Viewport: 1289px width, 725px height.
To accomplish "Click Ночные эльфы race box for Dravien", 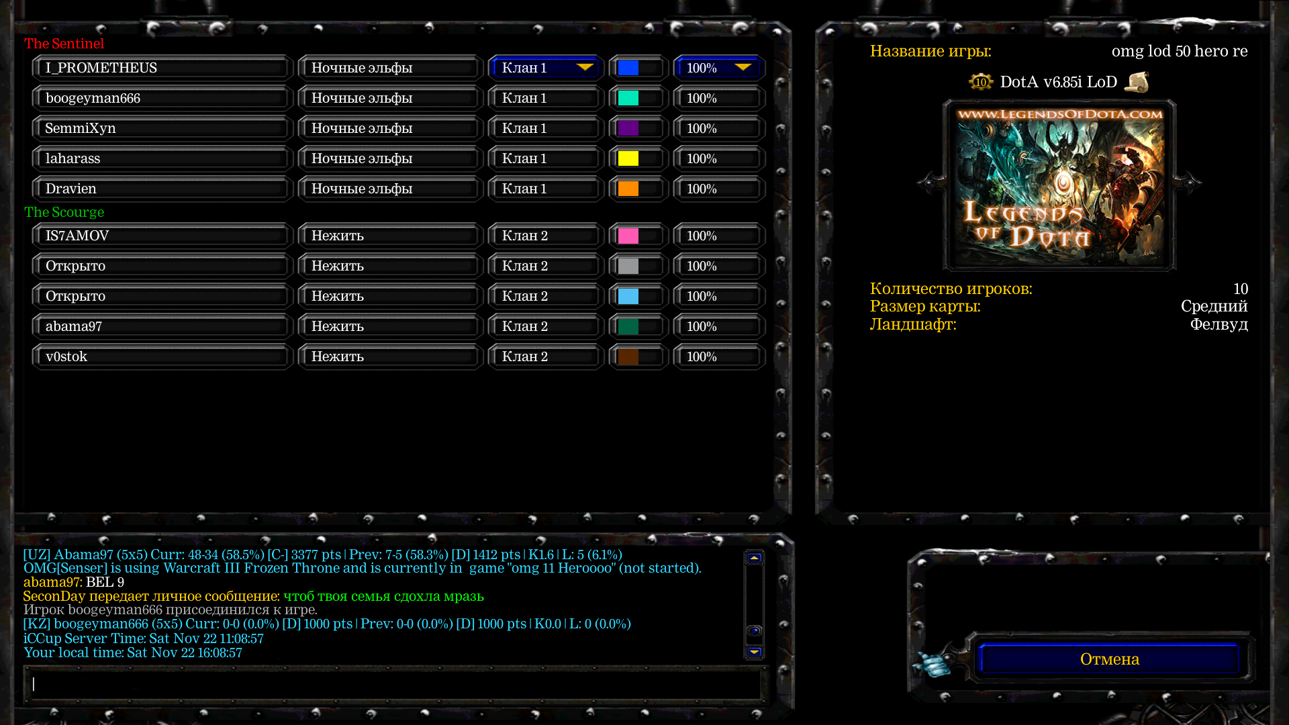I will 390,189.
